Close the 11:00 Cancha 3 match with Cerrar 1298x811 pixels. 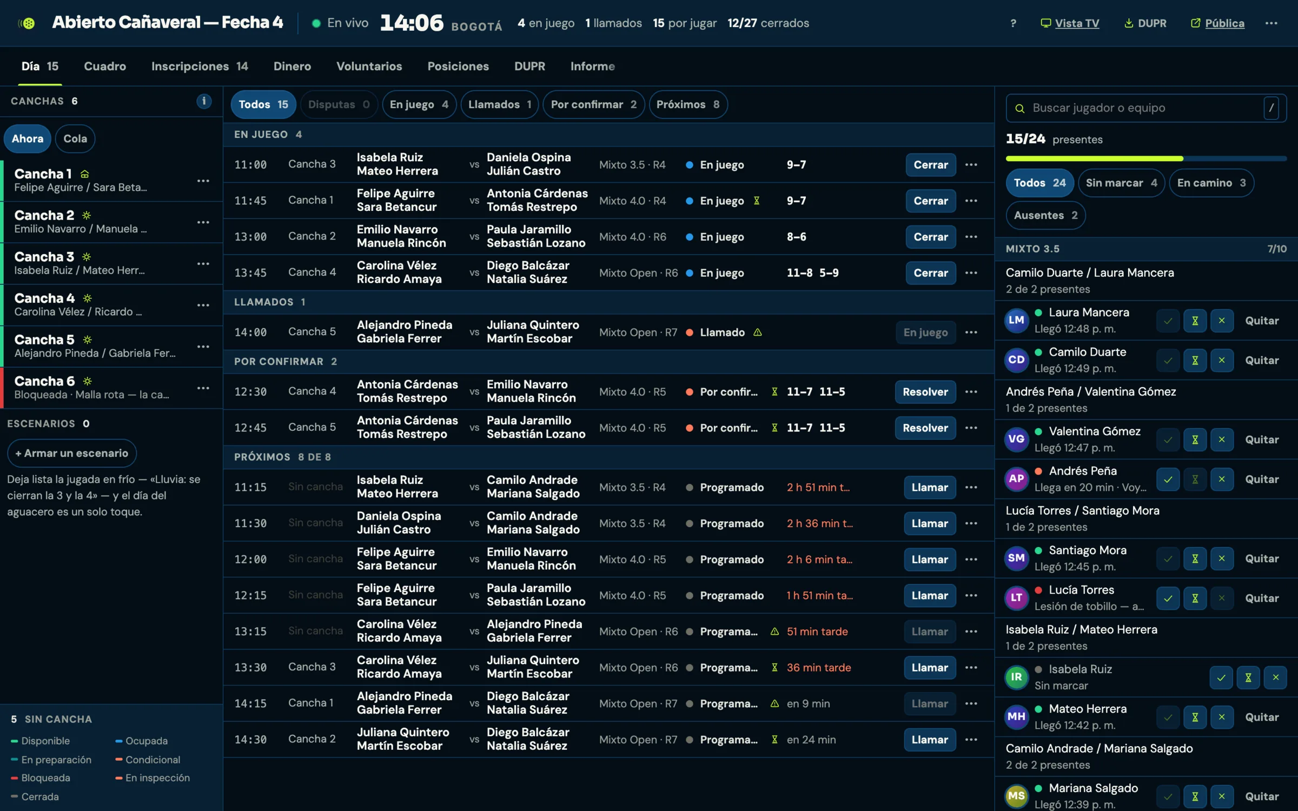coord(930,164)
